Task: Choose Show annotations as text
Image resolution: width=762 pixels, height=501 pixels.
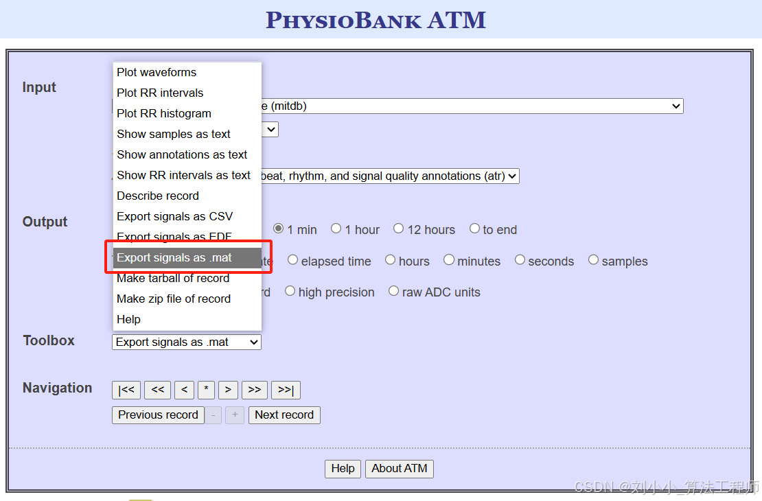Action: click(187, 154)
